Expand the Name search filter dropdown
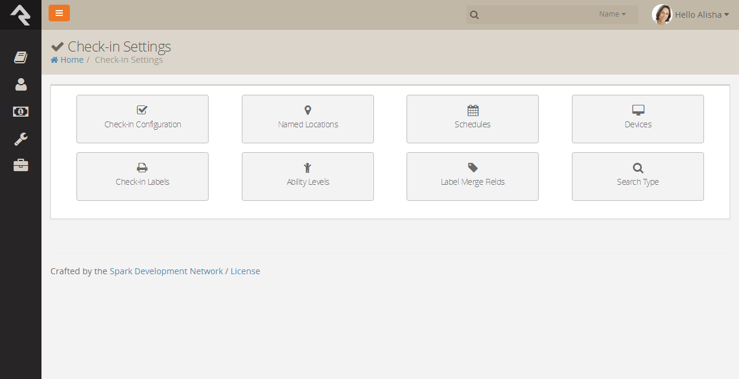The width and height of the screenshot is (739, 379). coord(612,14)
